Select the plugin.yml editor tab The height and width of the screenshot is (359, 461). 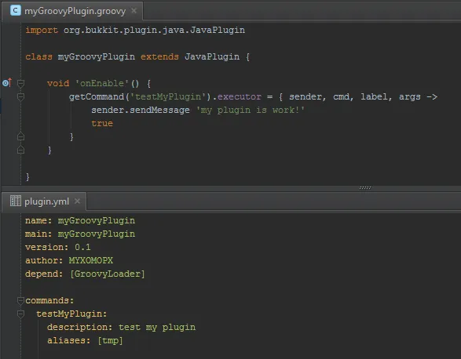tap(45, 201)
